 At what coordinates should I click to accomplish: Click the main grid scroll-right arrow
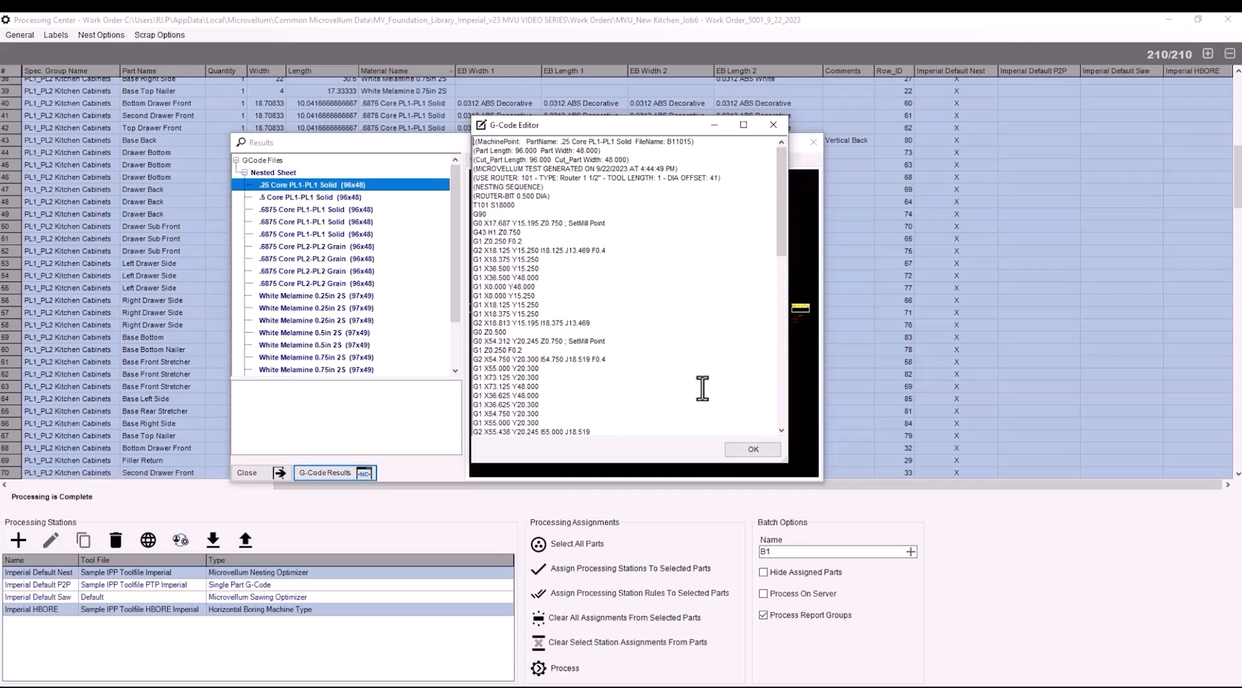(x=1227, y=485)
